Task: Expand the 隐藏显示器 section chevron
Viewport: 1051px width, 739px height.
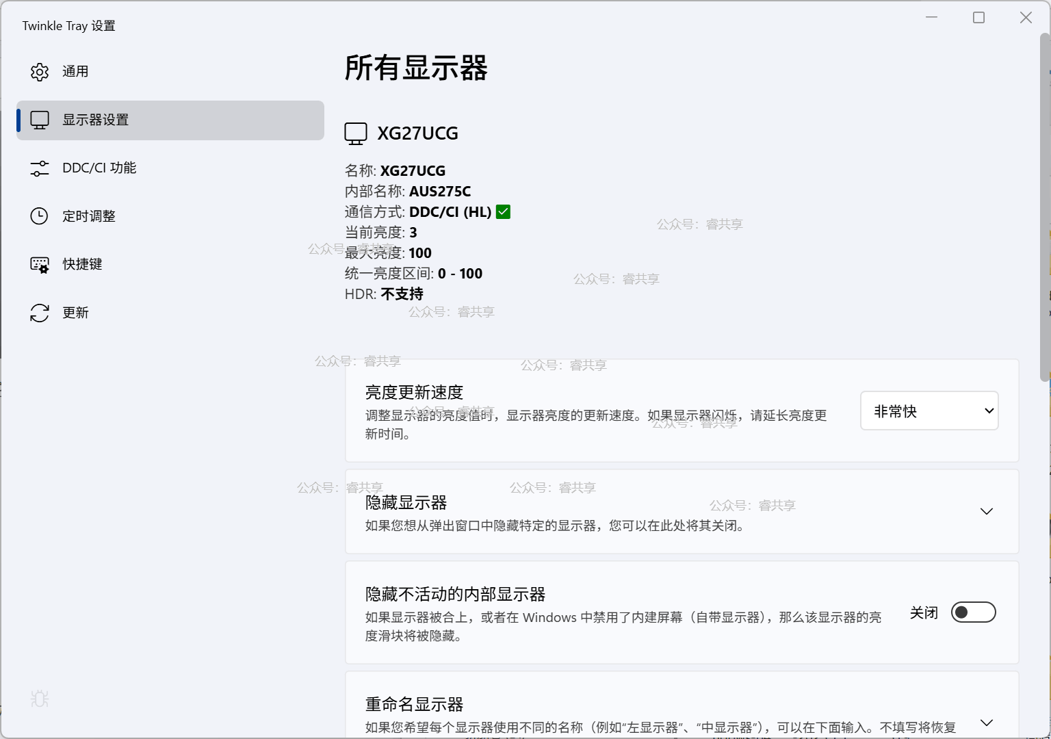Action: 986,512
